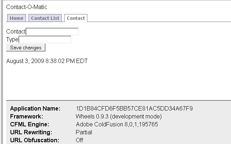Click the Contact-O-Matic page title
This screenshot has width=231, height=144.
(x=27, y=7)
